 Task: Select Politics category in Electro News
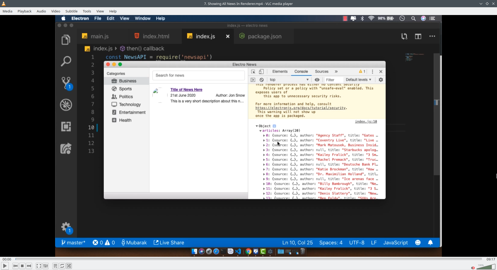click(127, 97)
